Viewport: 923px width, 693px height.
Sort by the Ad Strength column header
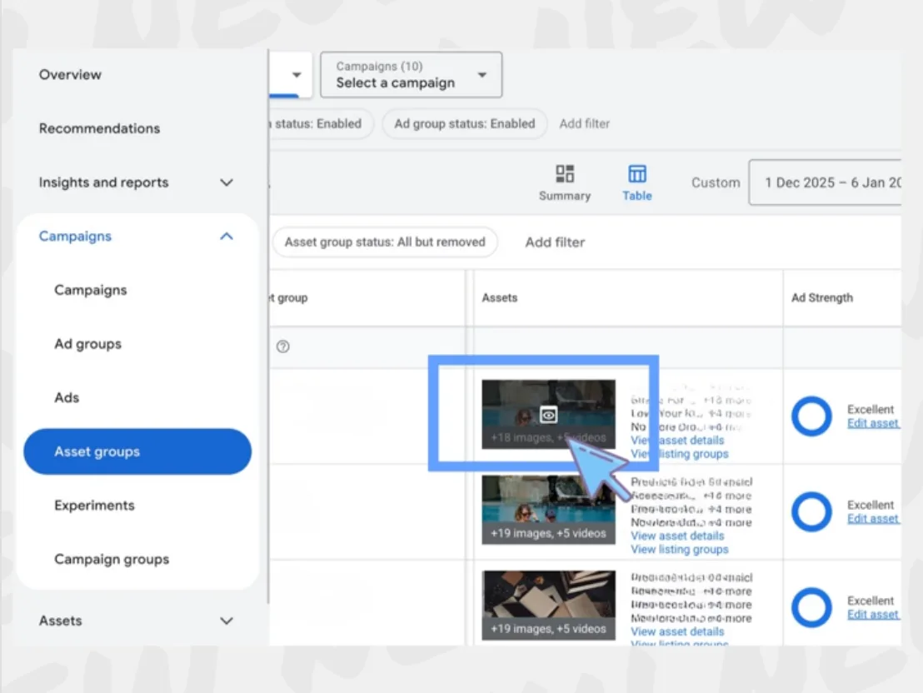(821, 298)
